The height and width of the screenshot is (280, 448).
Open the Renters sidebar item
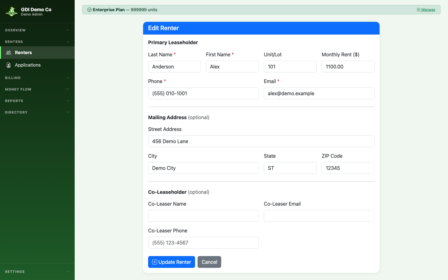coord(37,53)
